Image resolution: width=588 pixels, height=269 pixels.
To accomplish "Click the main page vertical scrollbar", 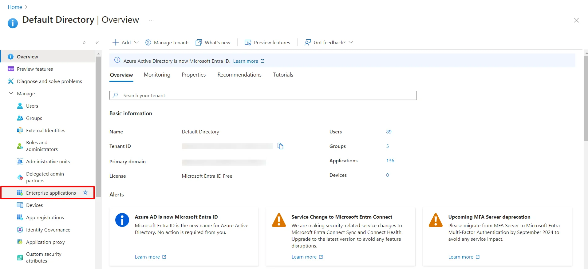I will tap(586, 98).
